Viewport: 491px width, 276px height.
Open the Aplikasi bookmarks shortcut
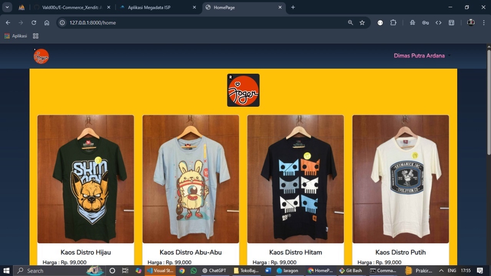pos(16,36)
